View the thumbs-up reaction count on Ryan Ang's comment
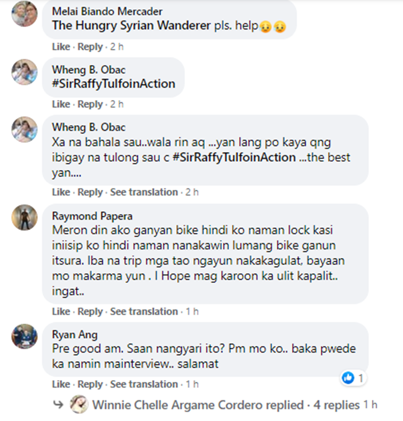This screenshot has height=421, width=403. (353, 378)
